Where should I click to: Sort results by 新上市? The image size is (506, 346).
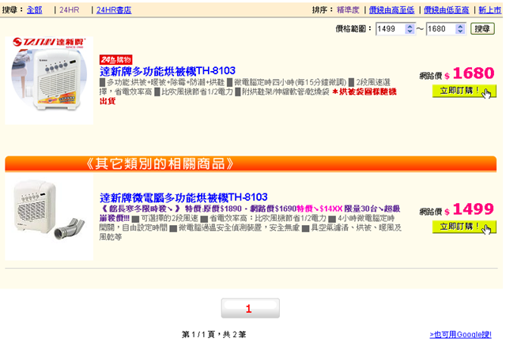[490, 10]
